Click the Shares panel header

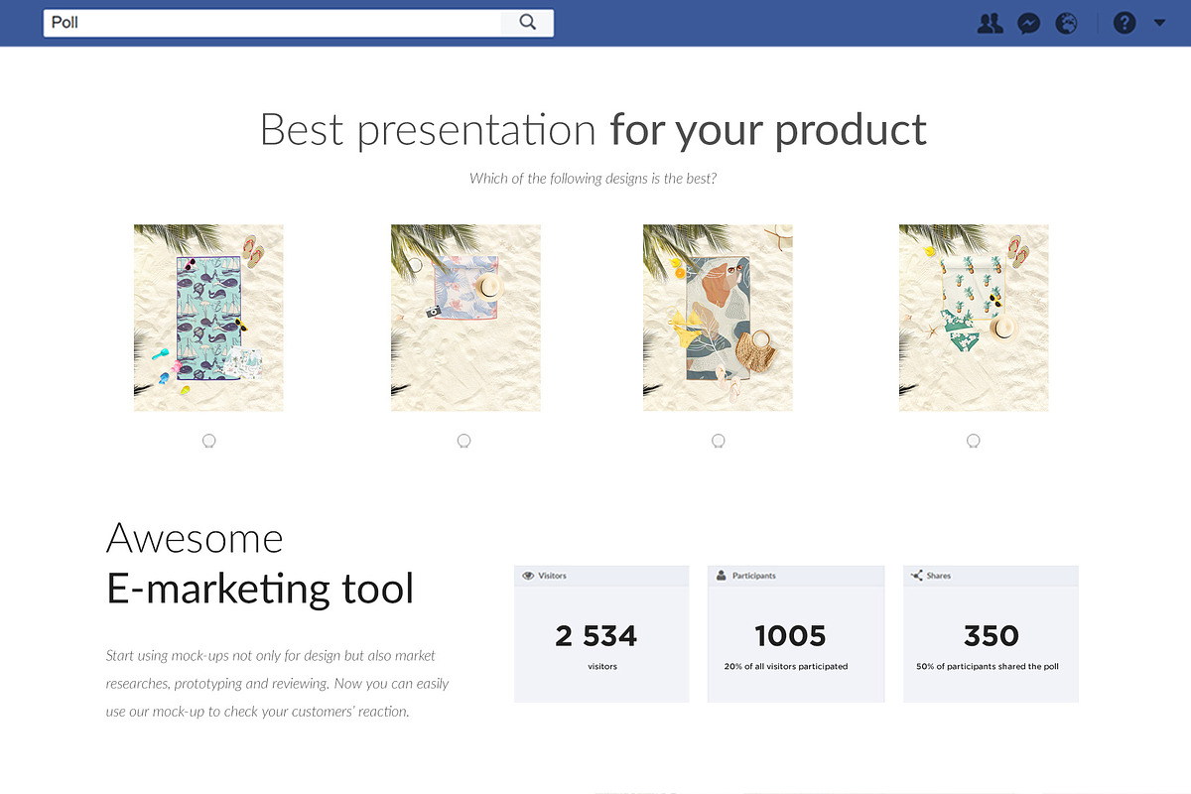point(991,576)
